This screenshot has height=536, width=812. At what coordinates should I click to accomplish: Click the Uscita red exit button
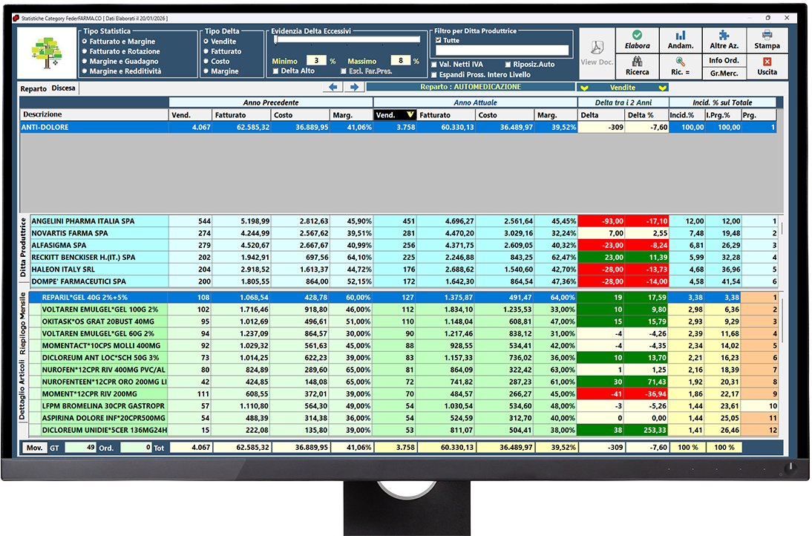coord(767,67)
